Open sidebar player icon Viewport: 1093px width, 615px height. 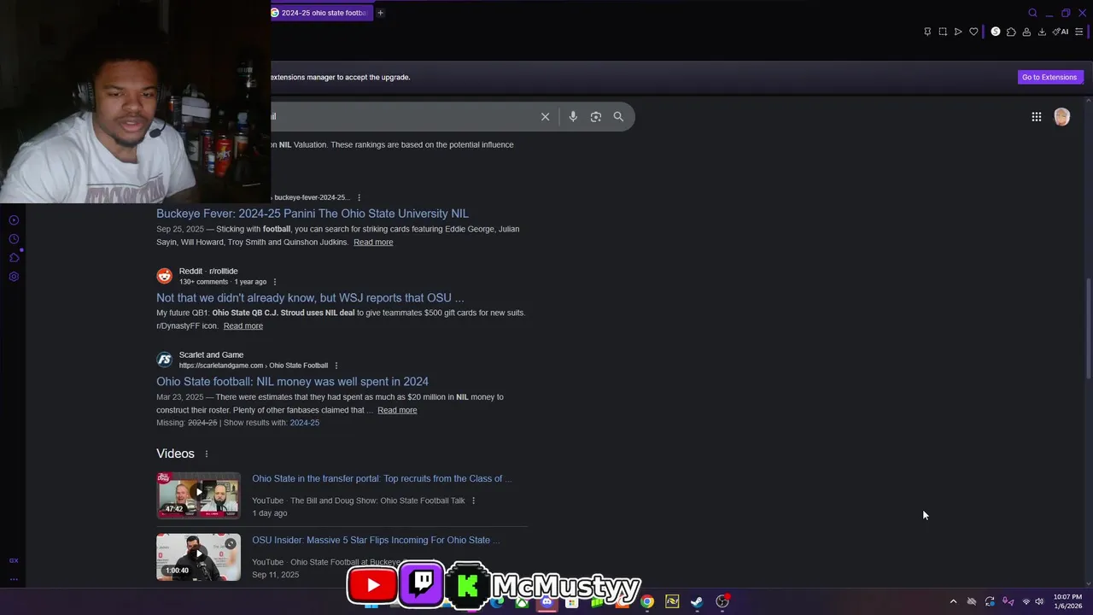pyautogui.click(x=14, y=220)
